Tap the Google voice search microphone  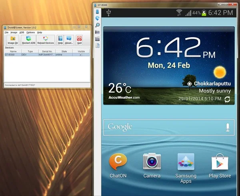(x=228, y=127)
